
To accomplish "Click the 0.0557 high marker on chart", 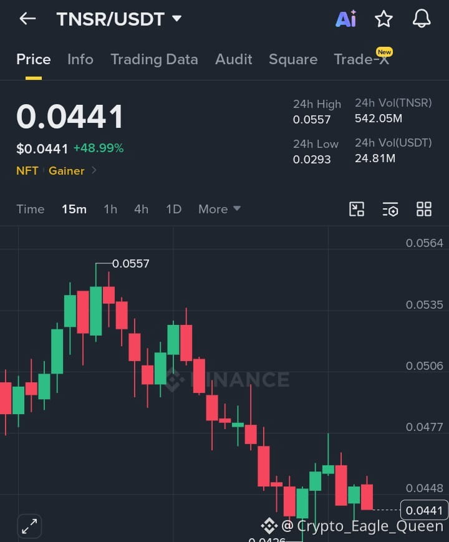I will click(131, 264).
